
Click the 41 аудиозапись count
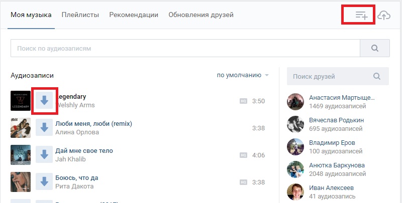(332, 196)
